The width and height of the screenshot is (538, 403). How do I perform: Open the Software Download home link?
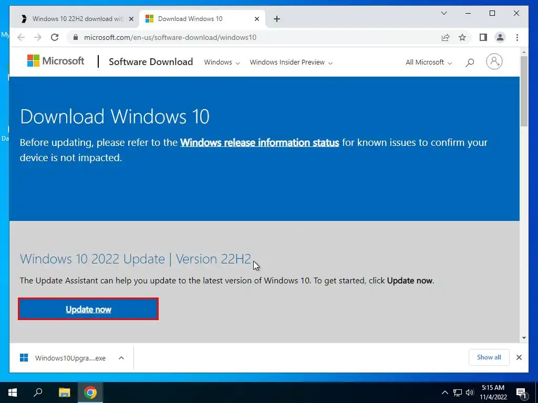tap(151, 62)
